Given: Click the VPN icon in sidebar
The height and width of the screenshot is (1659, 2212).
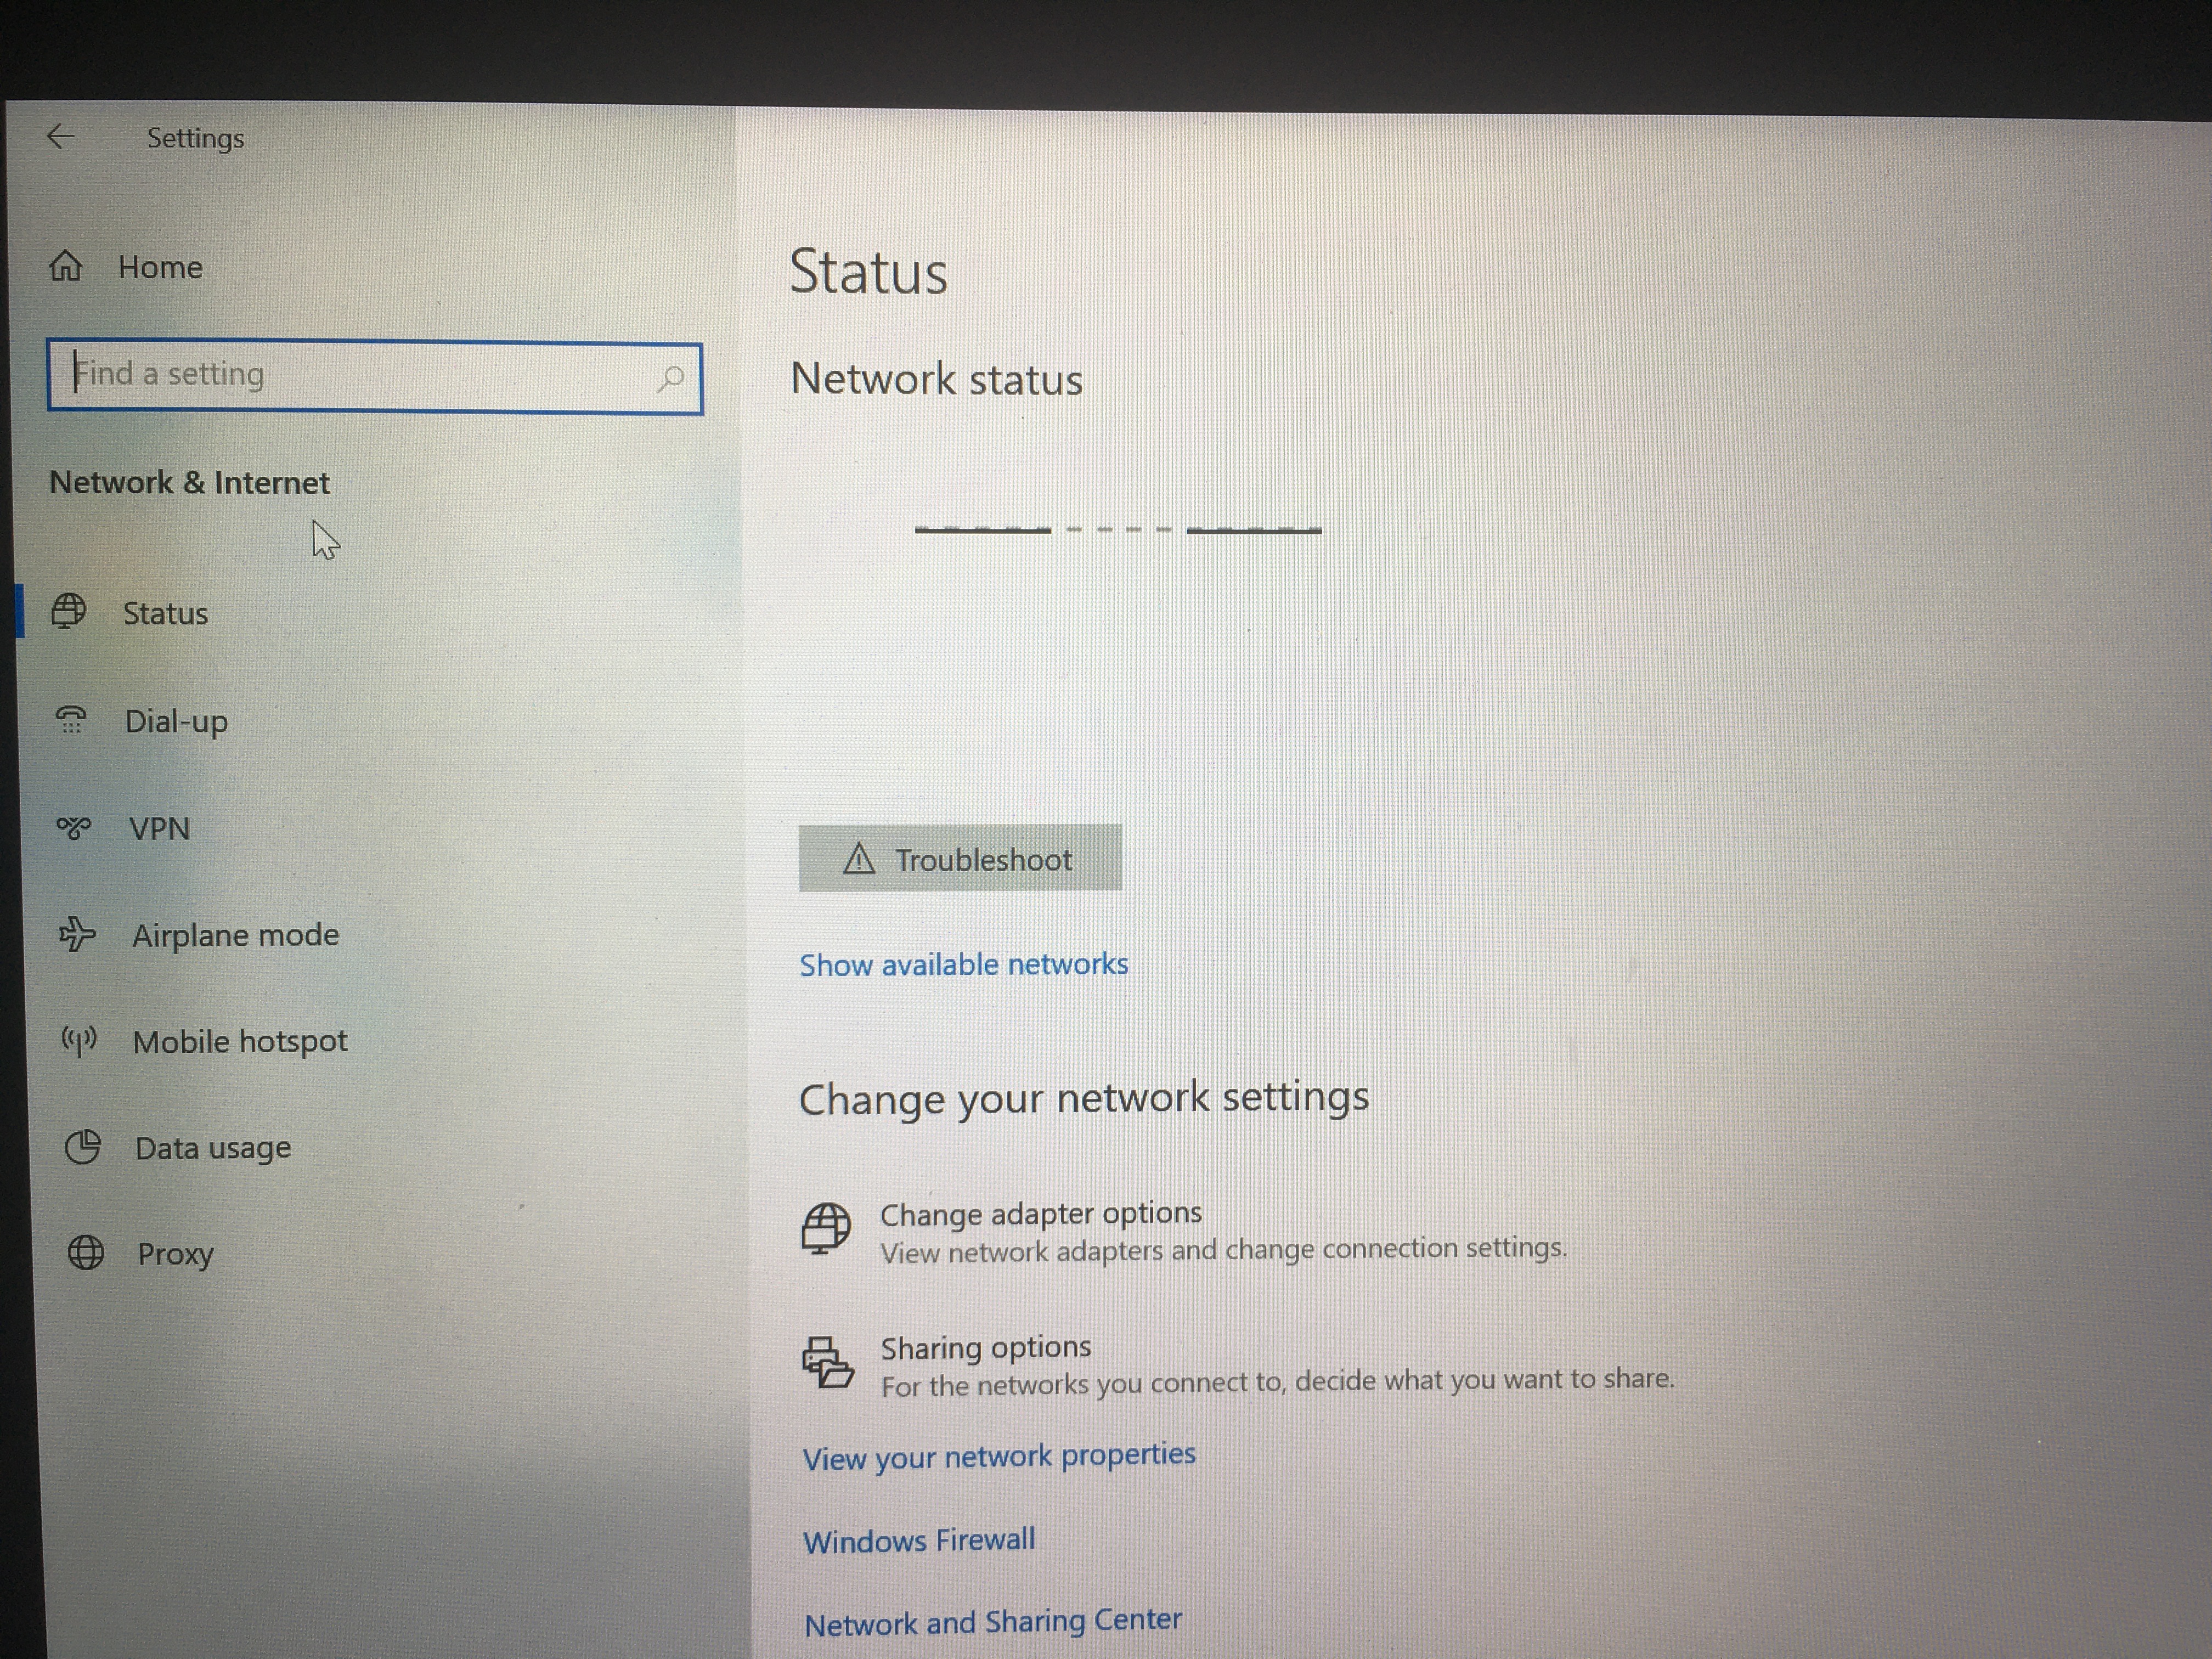Looking at the screenshot, I should click(73, 827).
